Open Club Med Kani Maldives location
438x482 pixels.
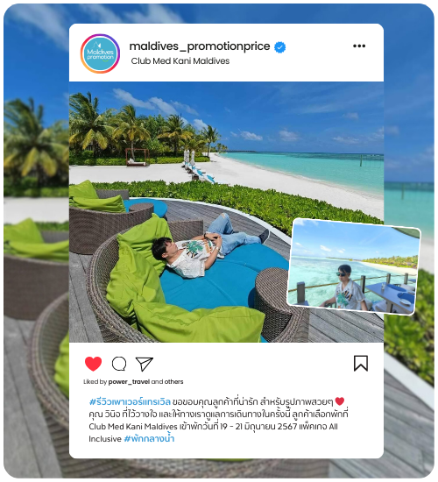180,60
